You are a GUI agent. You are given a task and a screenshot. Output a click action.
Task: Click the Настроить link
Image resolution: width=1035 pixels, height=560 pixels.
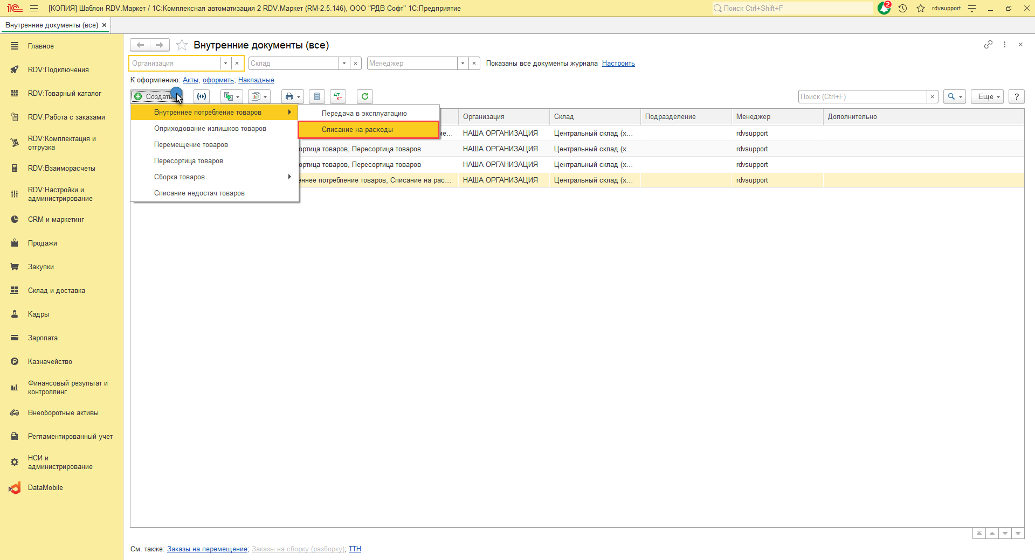point(618,64)
